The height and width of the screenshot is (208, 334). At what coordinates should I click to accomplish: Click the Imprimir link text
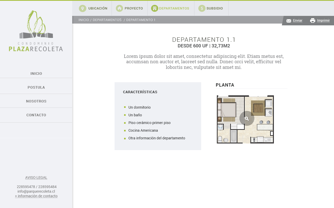point(323,20)
